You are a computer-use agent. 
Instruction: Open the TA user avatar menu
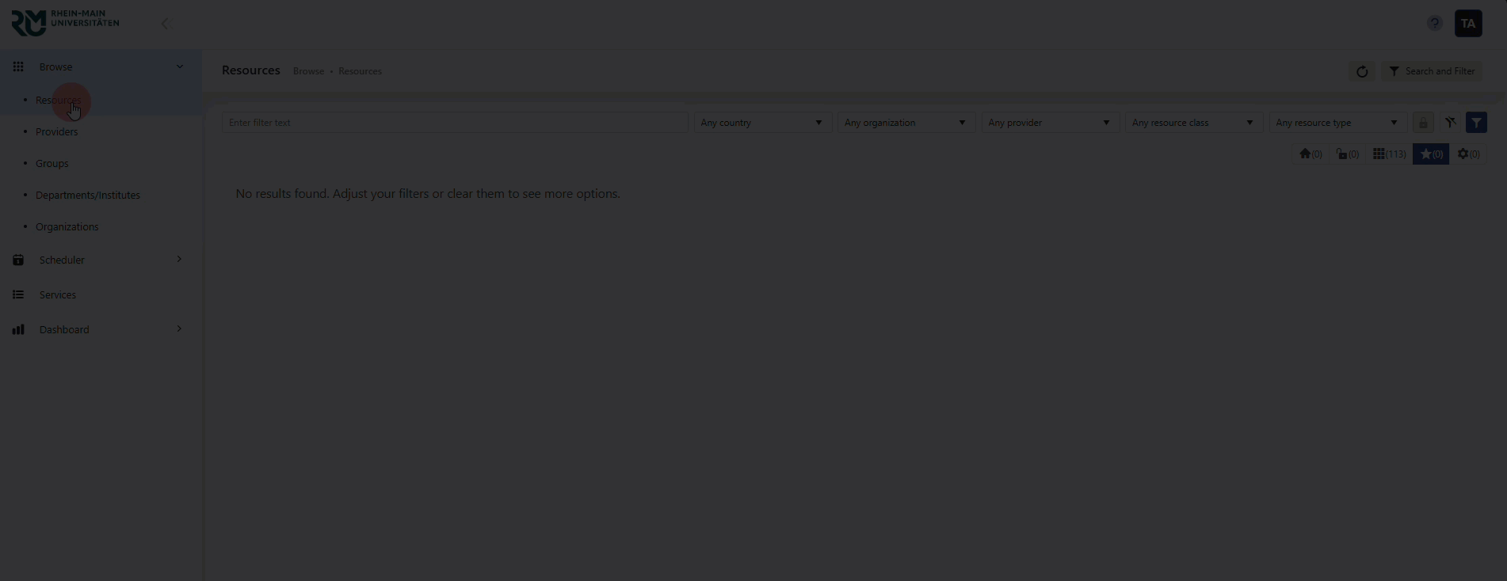coord(1468,23)
